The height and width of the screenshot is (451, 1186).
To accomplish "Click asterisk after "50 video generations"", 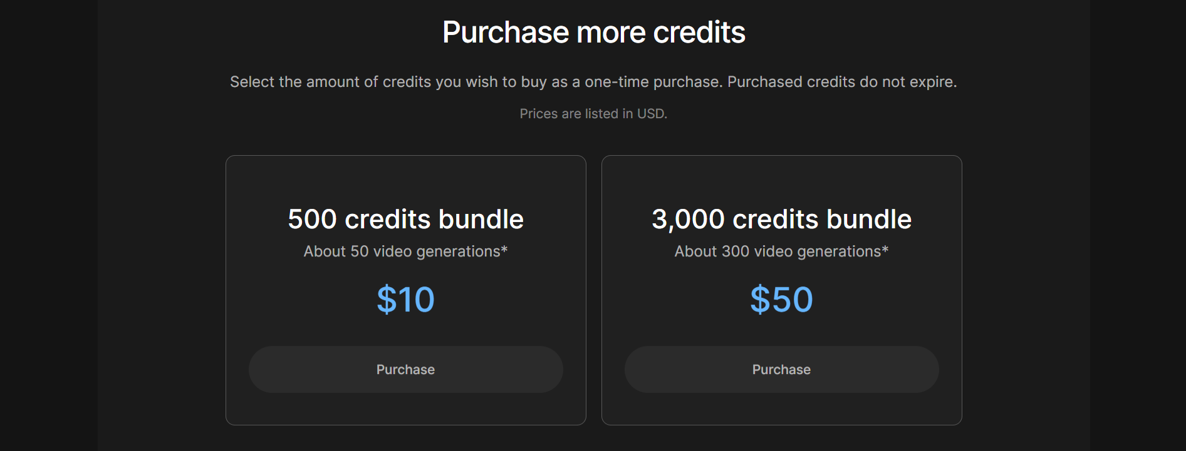I will click(x=504, y=250).
